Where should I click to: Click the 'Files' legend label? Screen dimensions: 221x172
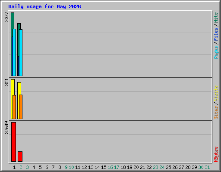(x=216, y=34)
